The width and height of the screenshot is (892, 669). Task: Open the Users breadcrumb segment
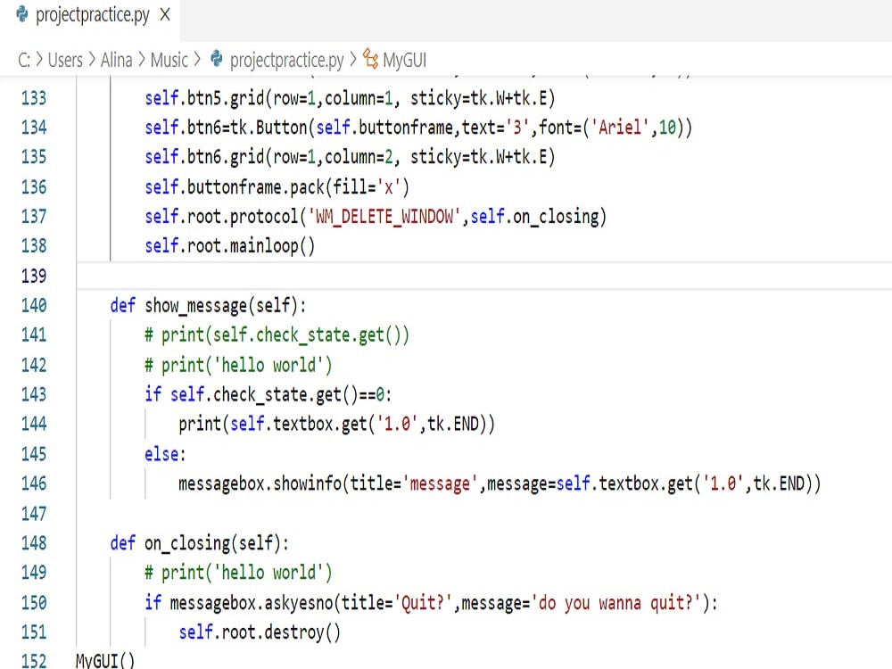click(65, 60)
